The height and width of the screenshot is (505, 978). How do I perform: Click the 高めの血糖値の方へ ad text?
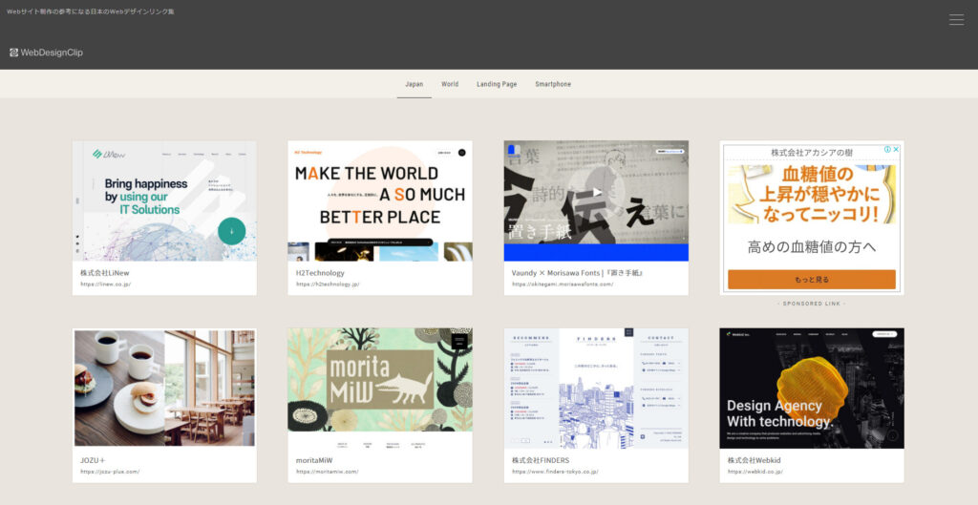tap(812, 247)
